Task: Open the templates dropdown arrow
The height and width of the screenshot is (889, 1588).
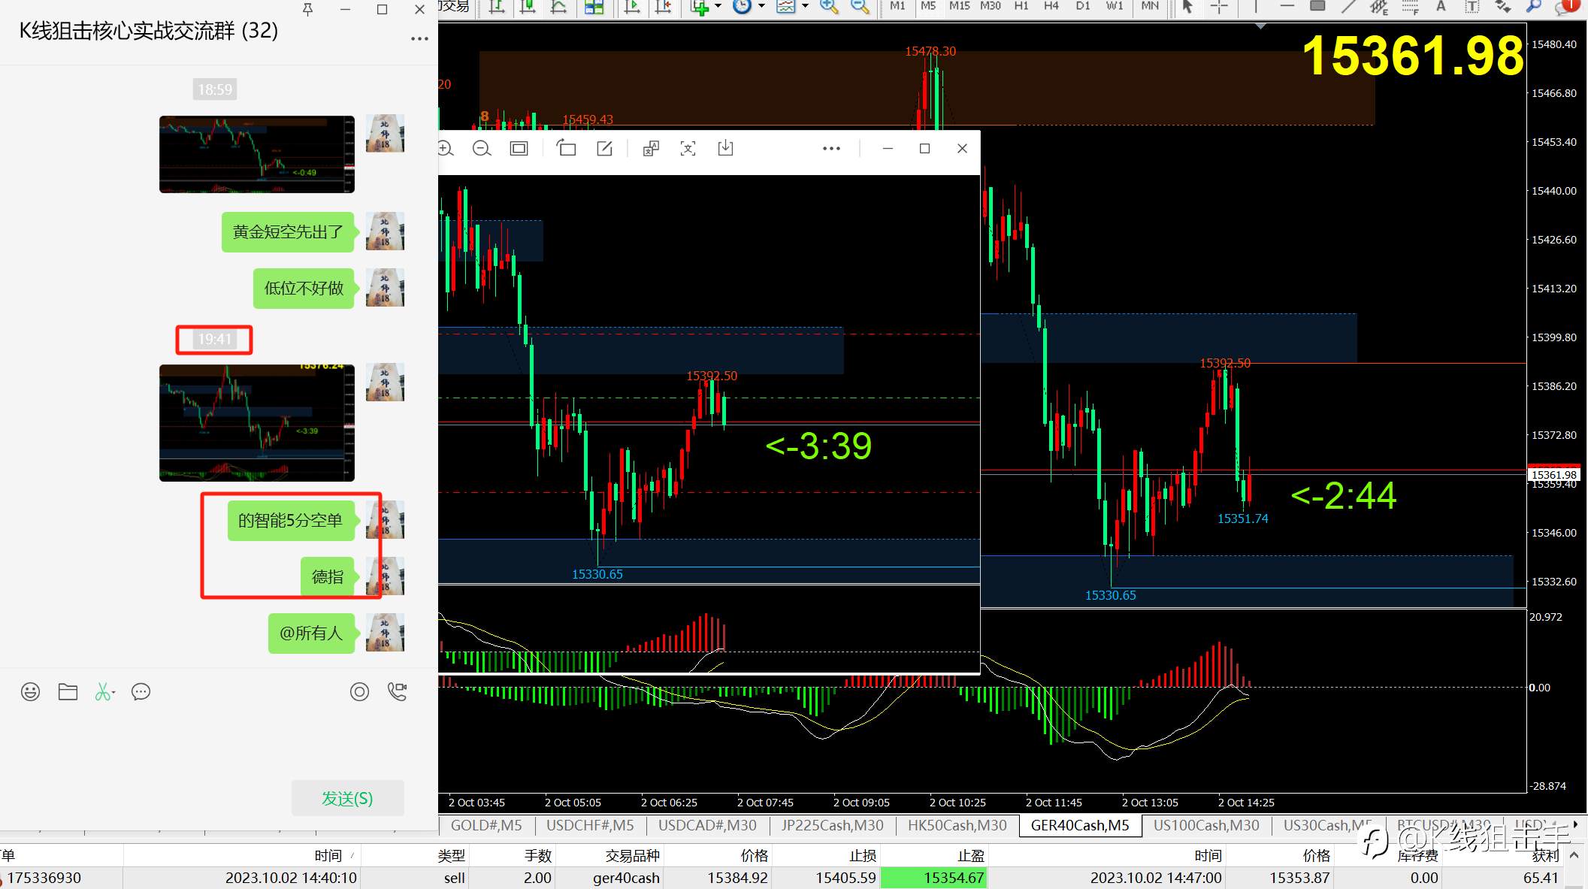Action: pyautogui.click(x=805, y=7)
